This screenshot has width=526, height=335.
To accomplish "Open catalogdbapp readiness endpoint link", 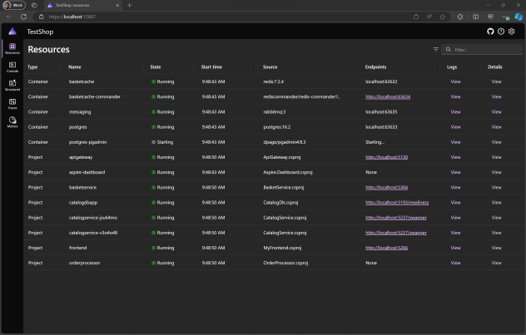I will pos(397,202).
